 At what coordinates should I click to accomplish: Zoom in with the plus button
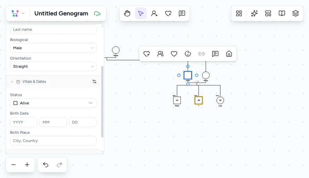pos(27,165)
